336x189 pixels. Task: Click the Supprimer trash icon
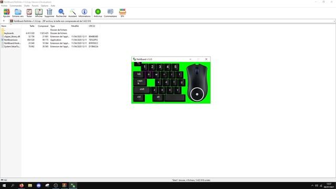coord(49,13)
